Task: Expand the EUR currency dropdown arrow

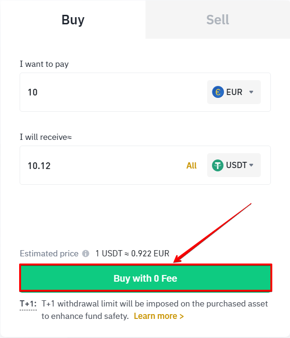Action: (x=251, y=92)
